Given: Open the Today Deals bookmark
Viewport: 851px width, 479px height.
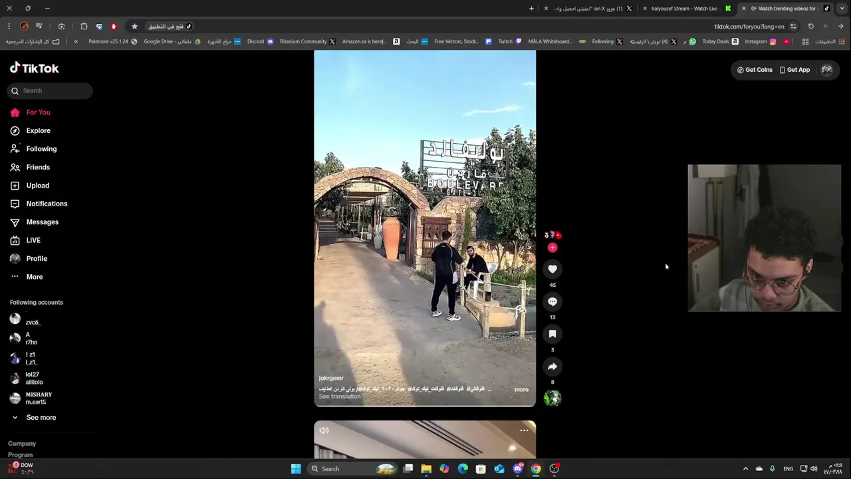Looking at the screenshot, I should click(720, 41).
